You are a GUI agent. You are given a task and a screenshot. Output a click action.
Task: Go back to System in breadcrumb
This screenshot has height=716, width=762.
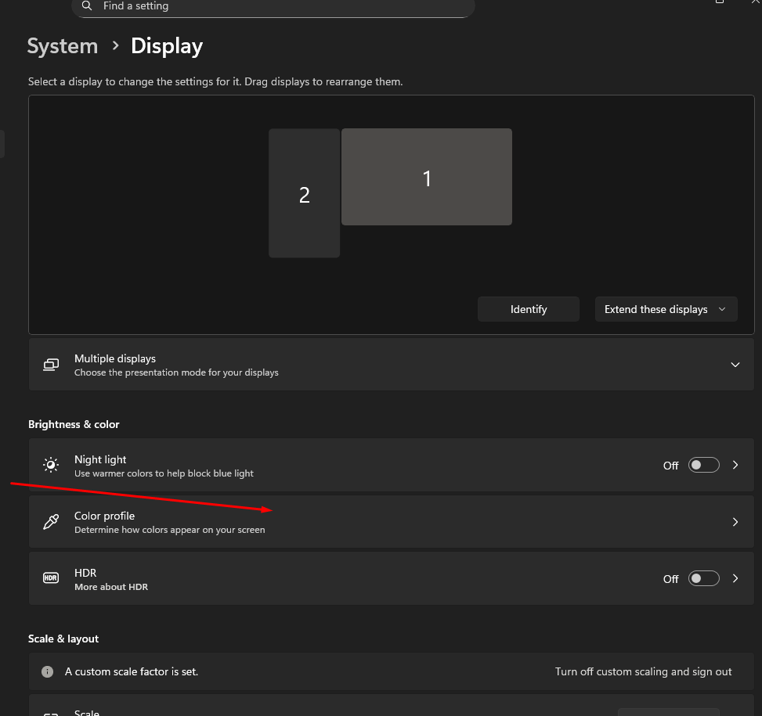(63, 46)
